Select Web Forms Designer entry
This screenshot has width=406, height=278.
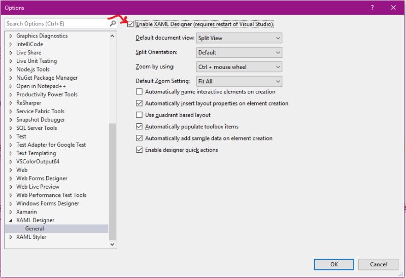point(42,179)
